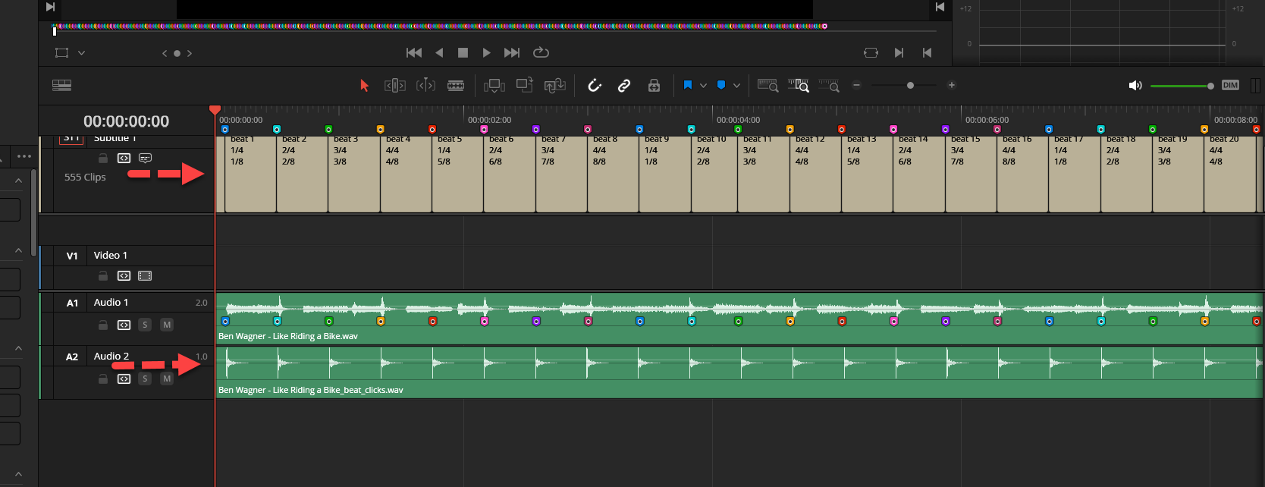Image resolution: width=1265 pixels, height=487 pixels.
Task: Click the Full Extent Zoom icon
Action: [x=768, y=86]
